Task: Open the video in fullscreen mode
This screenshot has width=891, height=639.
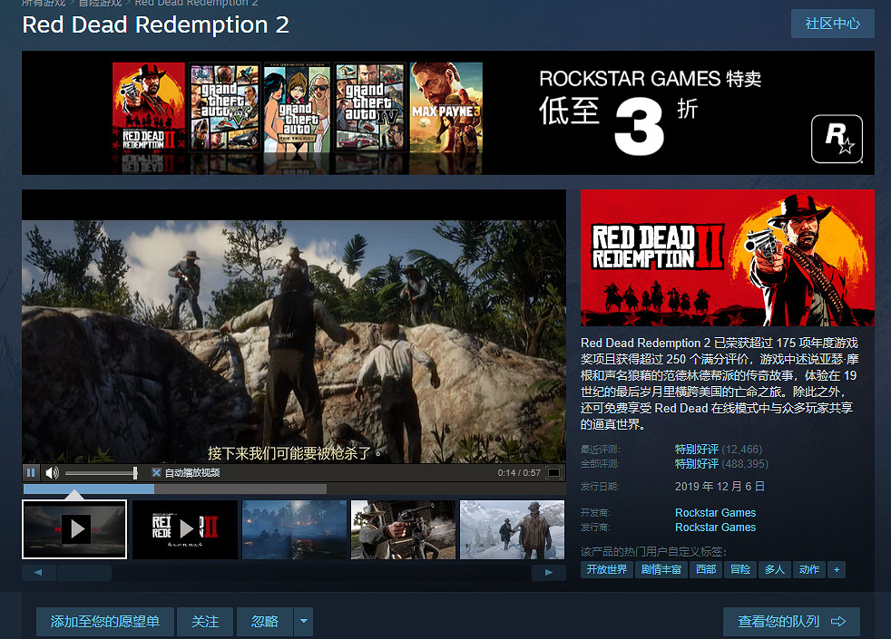Action: pos(553,472)
